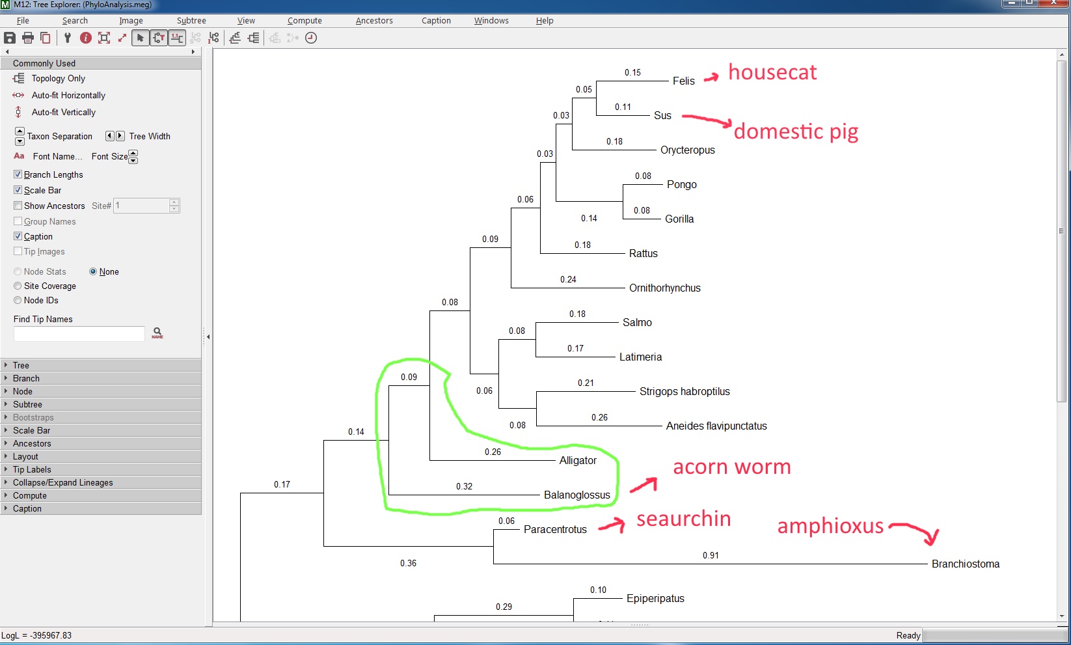The image size is (1071, 645).
Task: Click into the Find Tip Names field
Action: click(79, 334)
